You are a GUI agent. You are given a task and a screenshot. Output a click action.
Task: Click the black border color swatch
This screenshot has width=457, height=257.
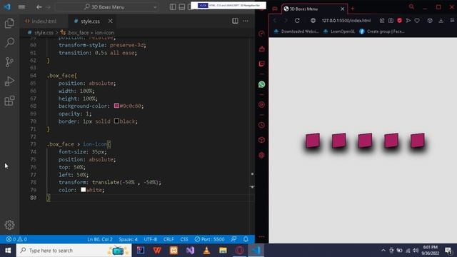click(116, 121)
